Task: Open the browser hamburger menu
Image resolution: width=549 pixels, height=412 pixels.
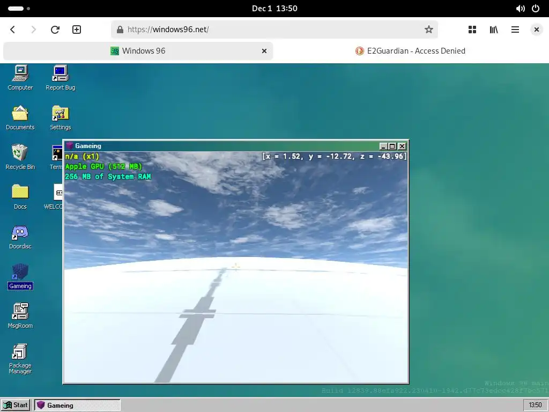Action: 515,30
